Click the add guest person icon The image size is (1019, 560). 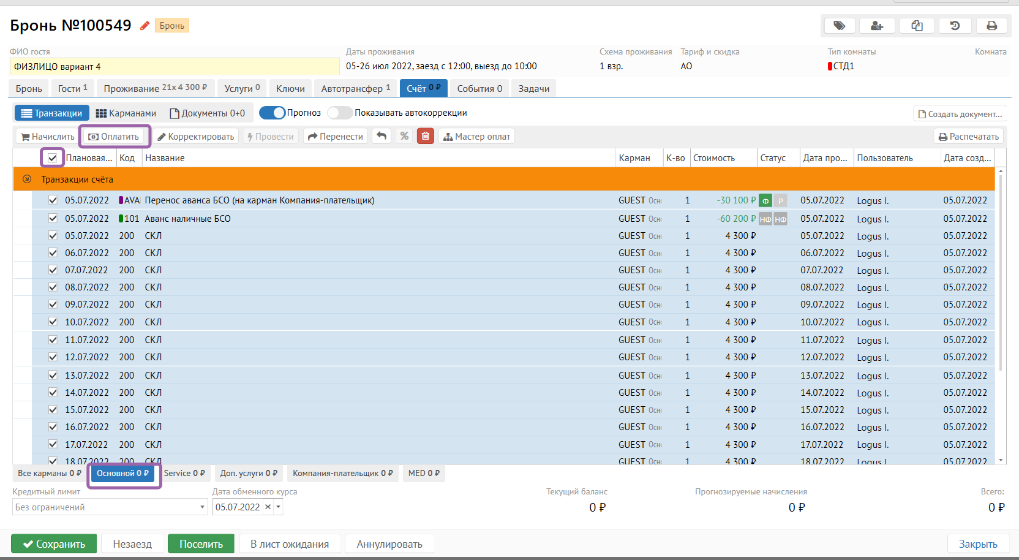[x=877, y=26]
